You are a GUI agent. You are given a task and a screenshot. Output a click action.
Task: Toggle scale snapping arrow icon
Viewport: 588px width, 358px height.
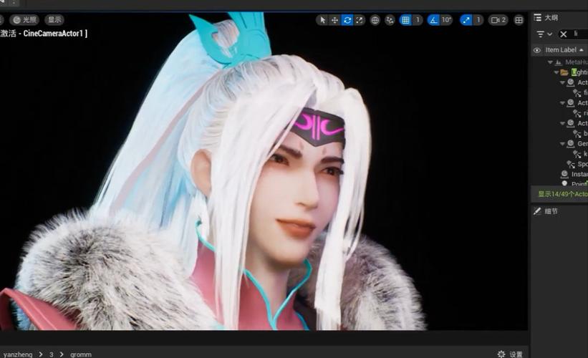click(x=466, y=20)
